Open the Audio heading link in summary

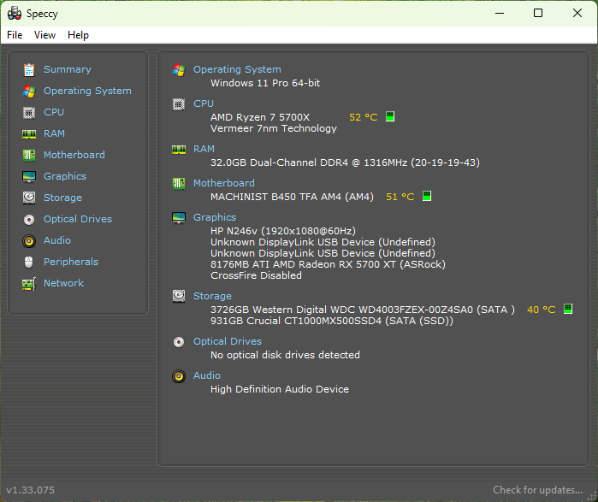(207, 375)
